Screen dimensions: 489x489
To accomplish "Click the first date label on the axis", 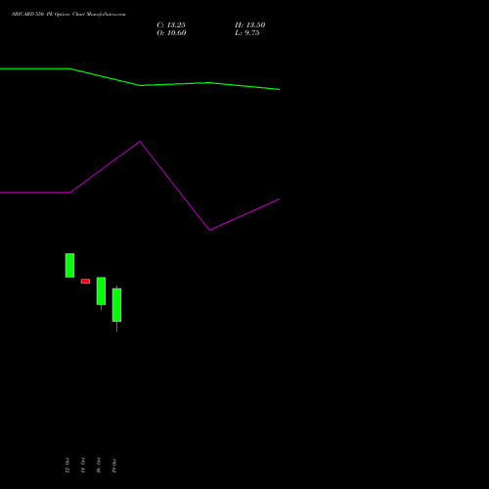I will 67,466.
